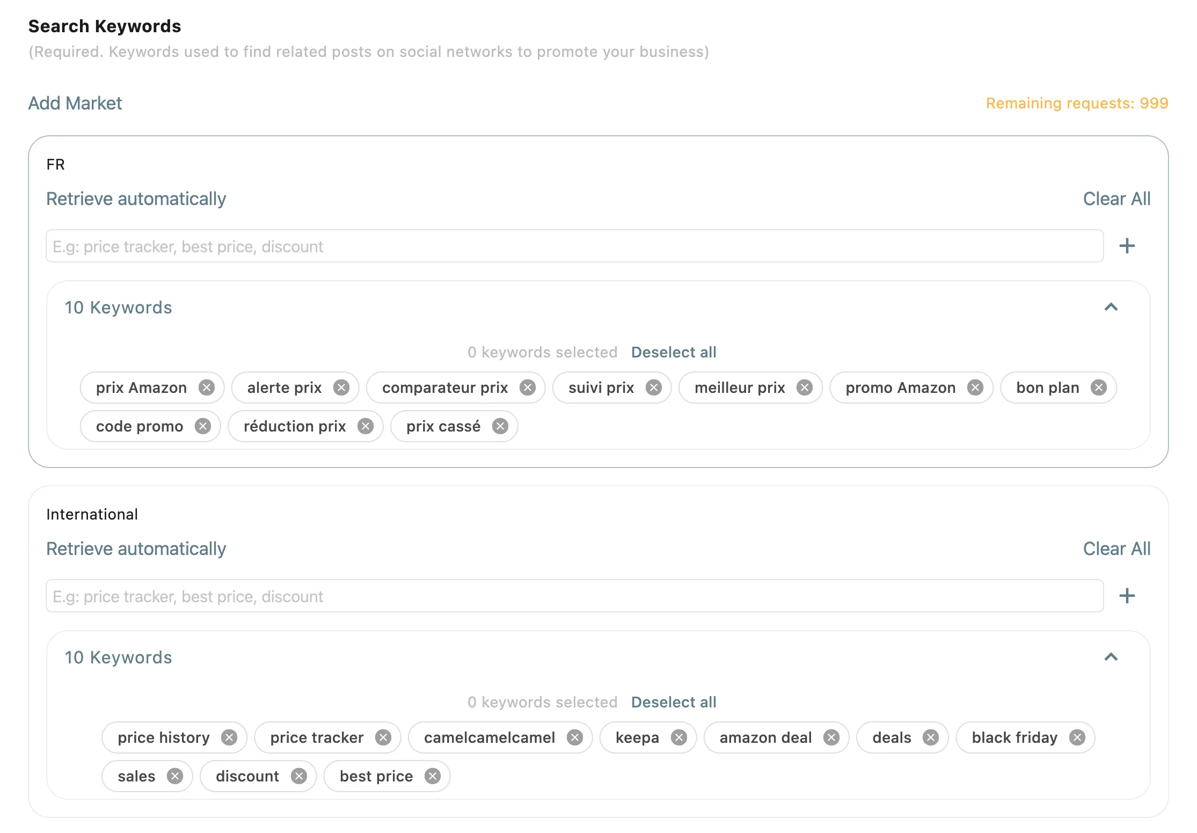Click Clear All for International keywords
Image resolution: width=1197 pixels, height=833 pixels.
click(x=1116, y=549)
